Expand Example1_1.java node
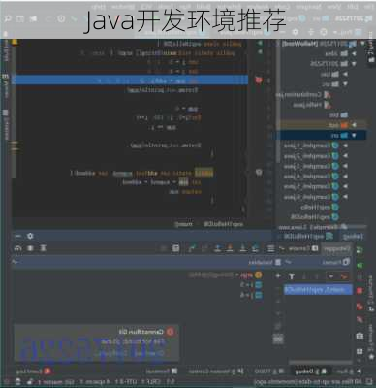This screenshot has height=388, width=376. pyautogui.click(x=345, y=145)
